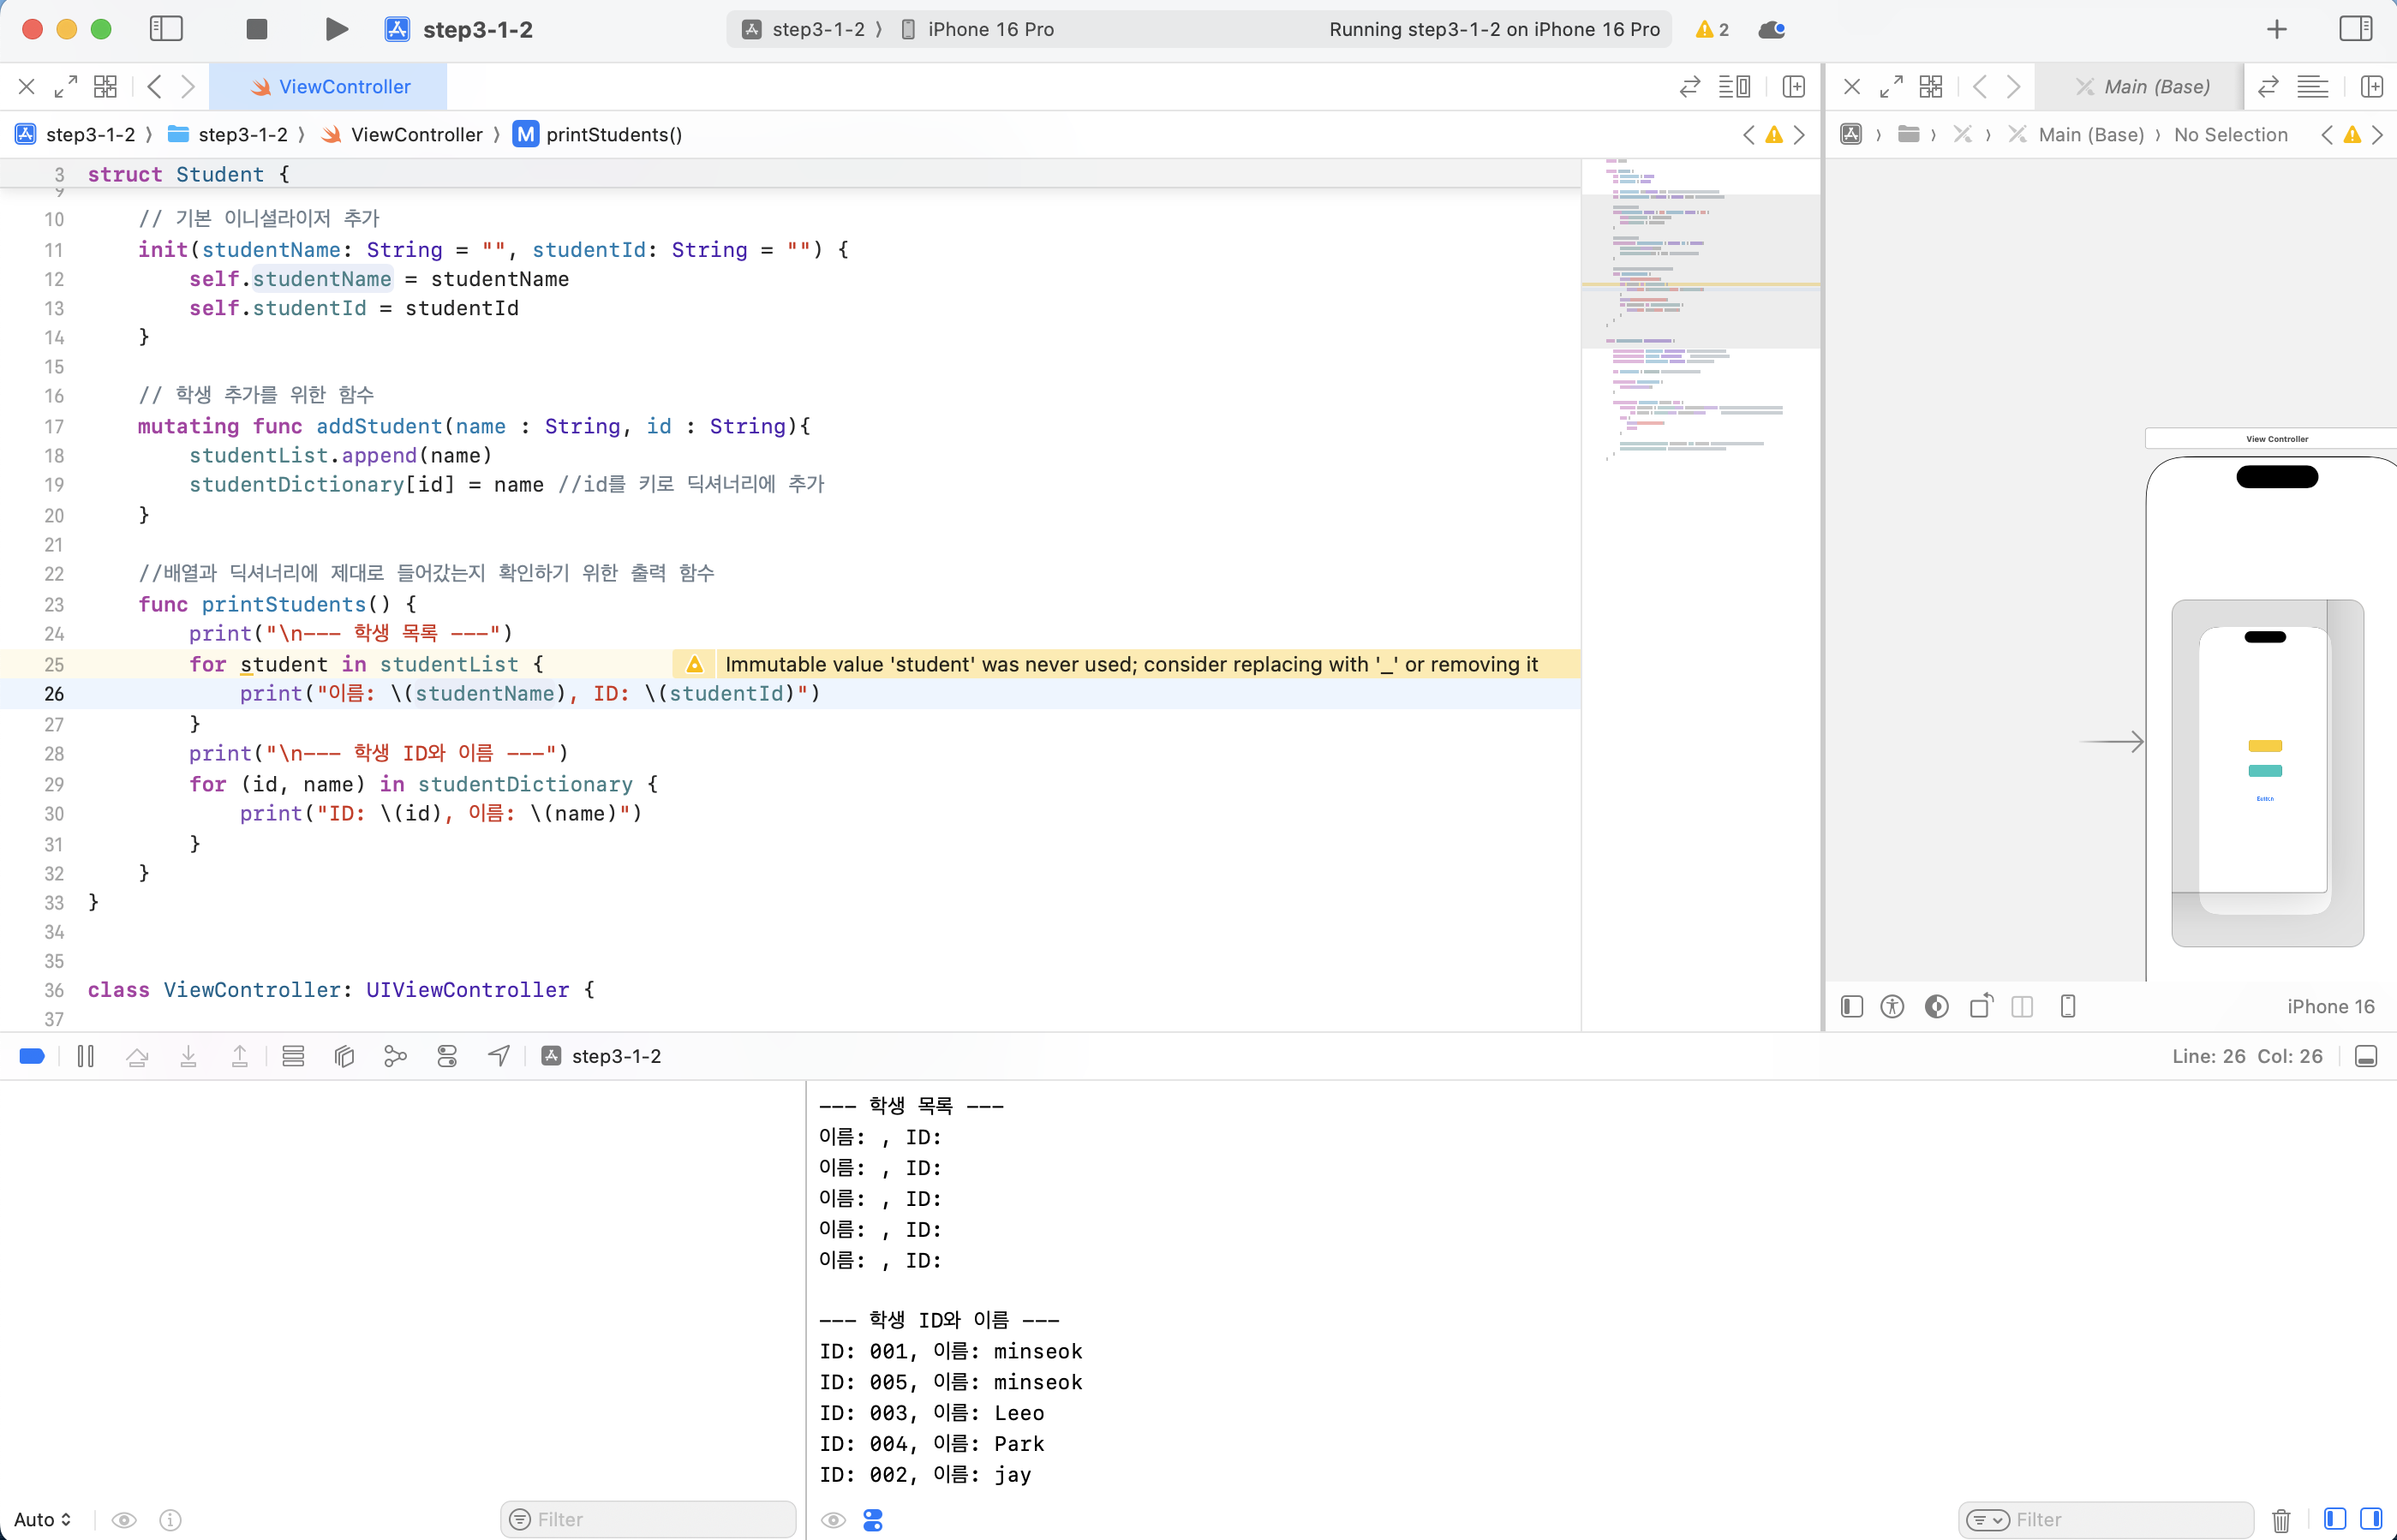2397x1540 pixels.
Task: Toggle appearance light/dark in canvas bar
Action: (x=1937, y=1006)
